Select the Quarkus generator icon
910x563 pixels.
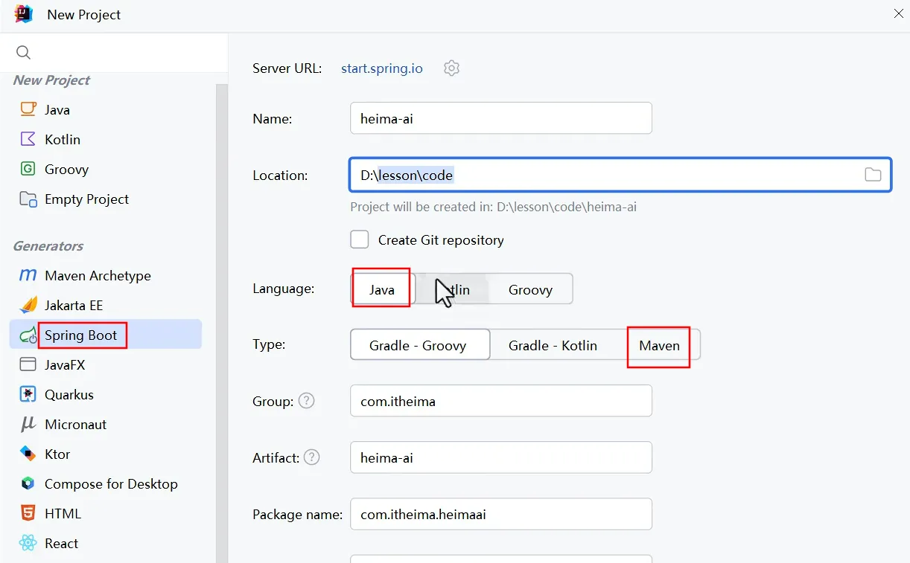[28, 394]
